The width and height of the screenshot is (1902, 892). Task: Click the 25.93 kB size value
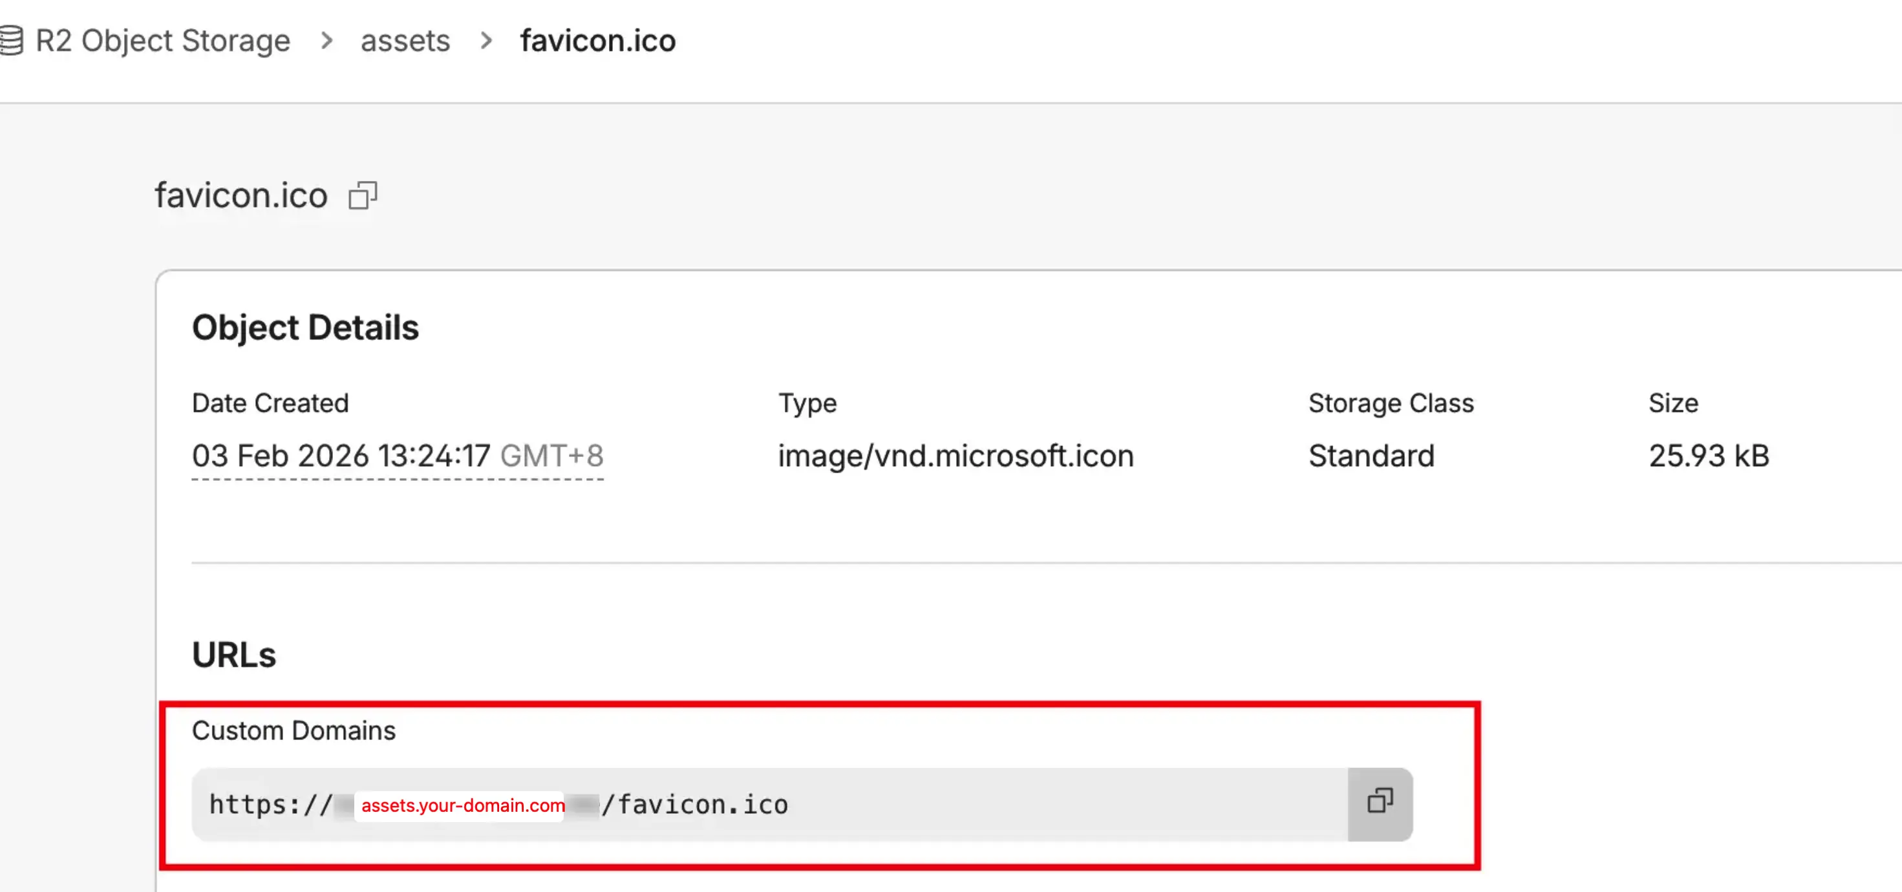point(1709,456)
